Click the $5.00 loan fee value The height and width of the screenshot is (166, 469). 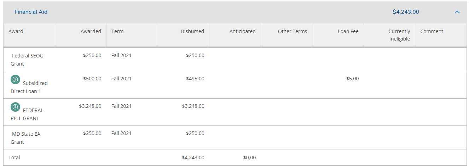click(x=352, y=79)
